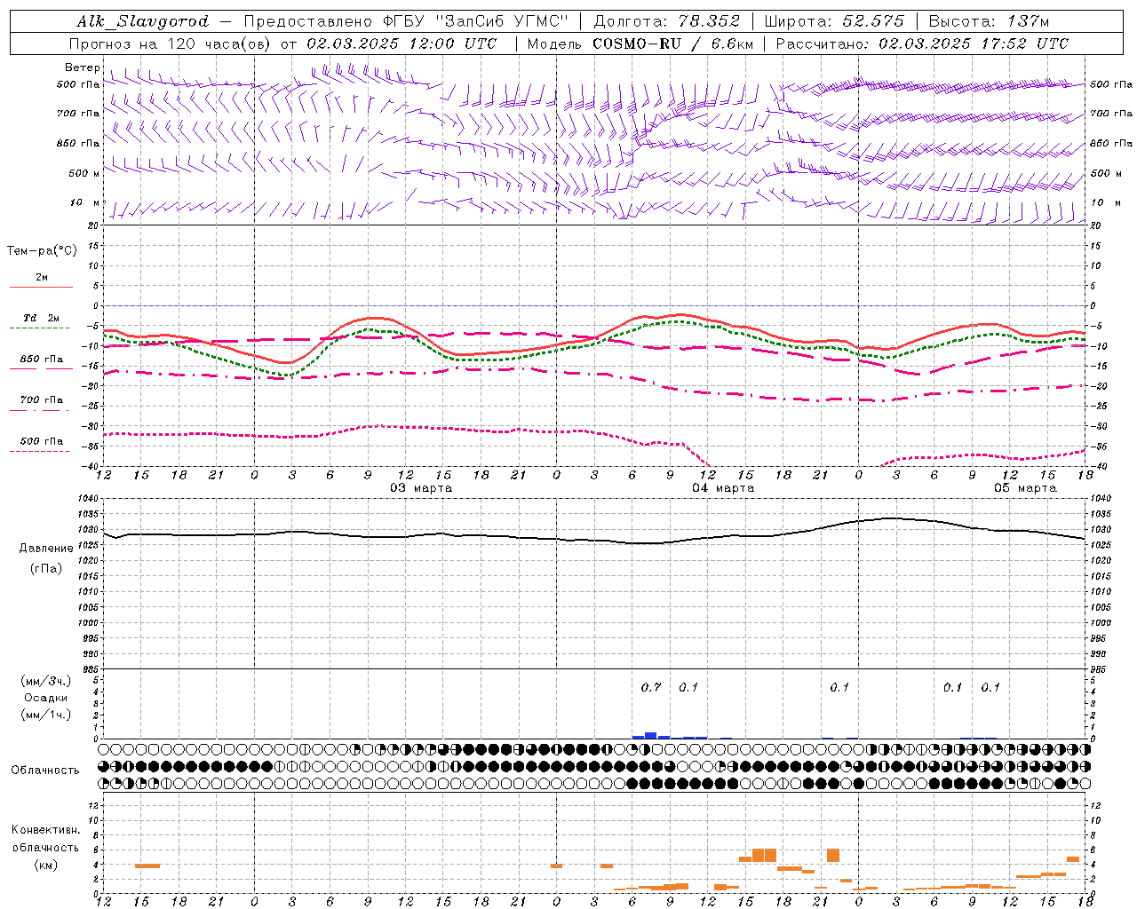Click the 'Тем-ра(°C)' temperature panel label
This screenshot has height=909, width=1137.
[42, 251]
